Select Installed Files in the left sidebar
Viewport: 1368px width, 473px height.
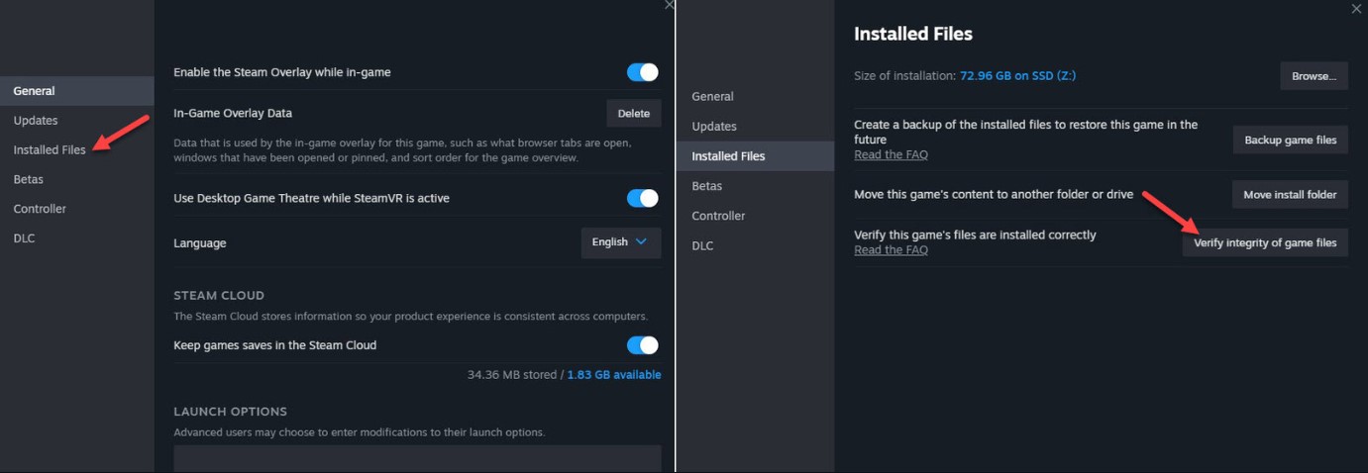(x=50, y=149)
